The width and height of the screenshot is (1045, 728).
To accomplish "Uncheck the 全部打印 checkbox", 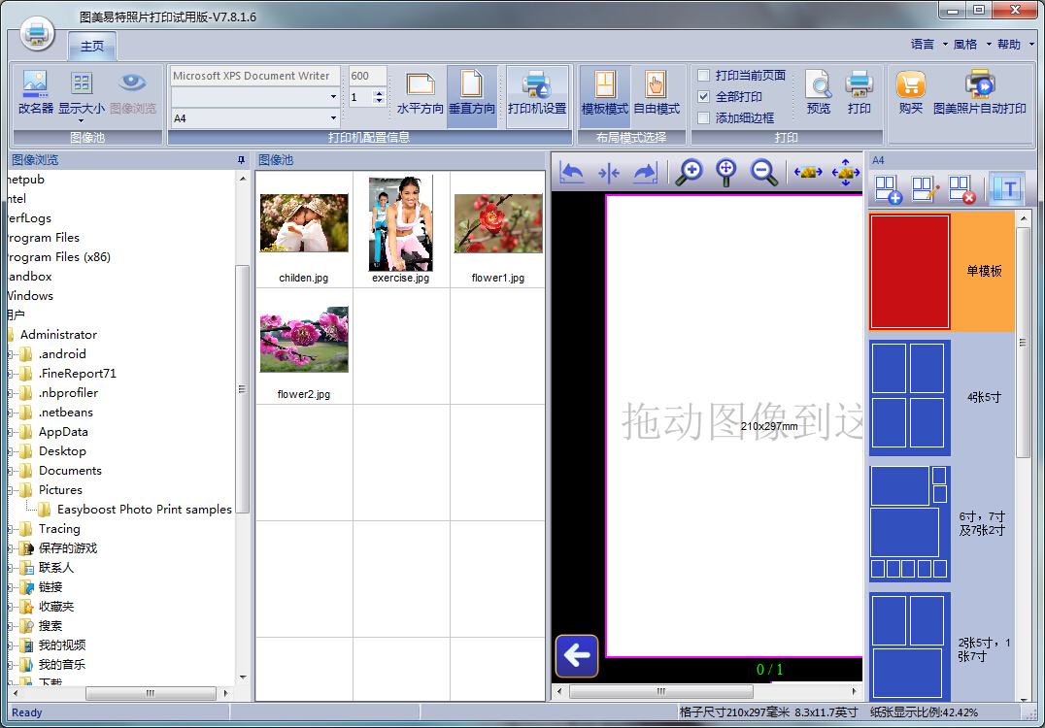I will (704, 97).
